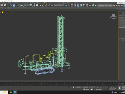Image resolution: width=125 pixels, height=94 pixels.
Task: Click Go to Start playback button
Action: click(x=107, y=87)
